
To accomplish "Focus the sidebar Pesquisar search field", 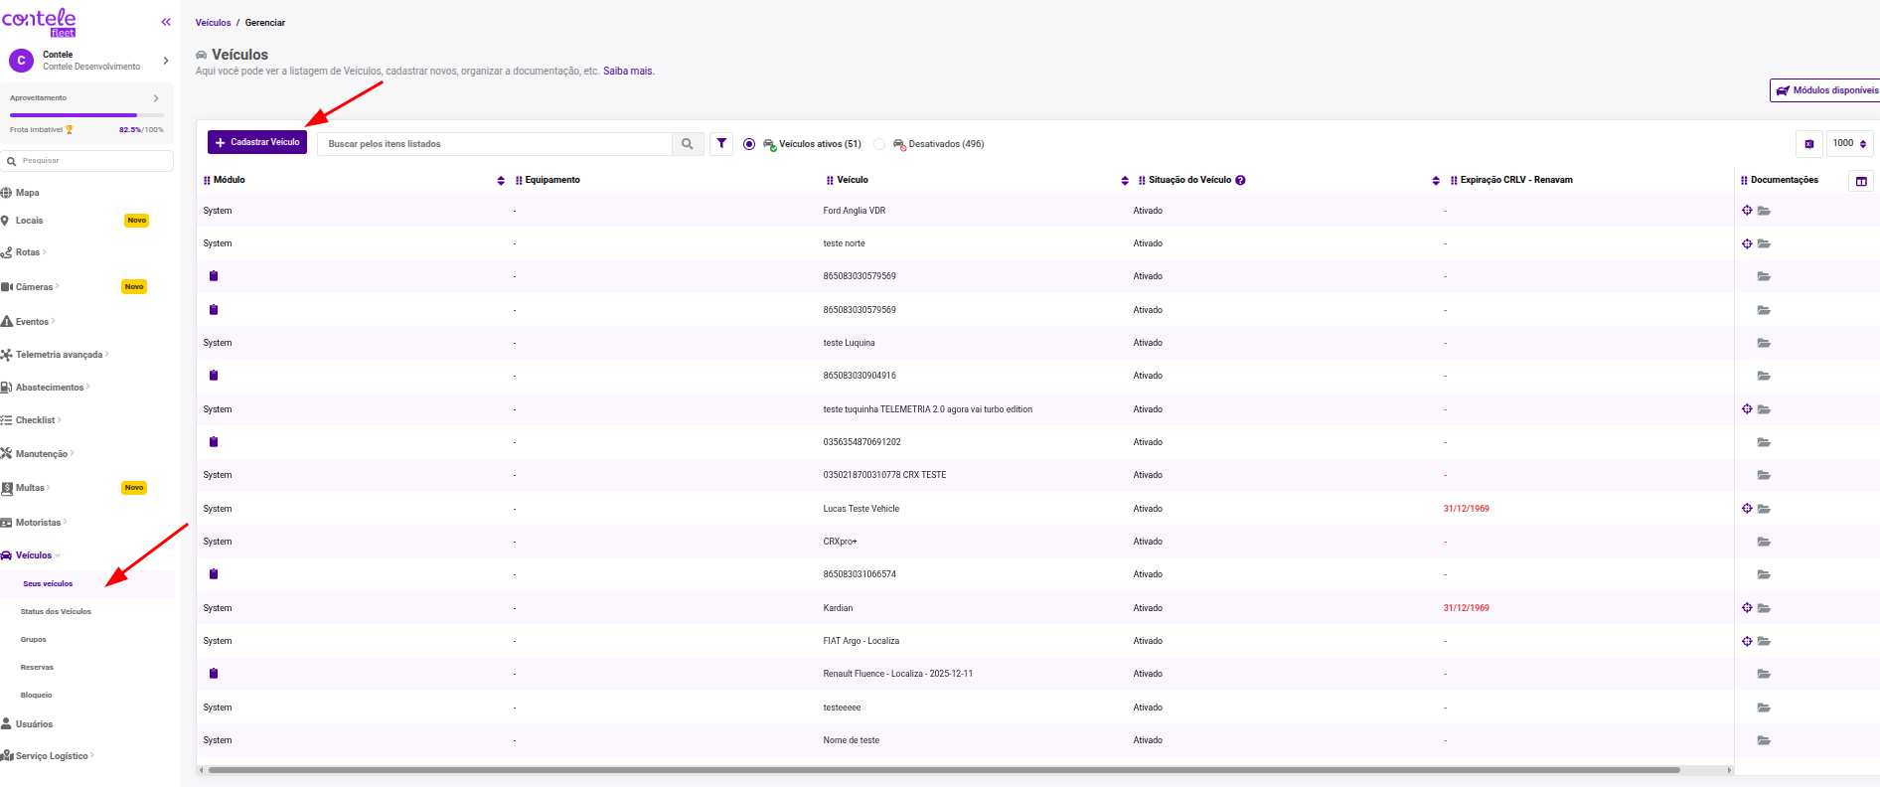I will click(x=87, y=160).
